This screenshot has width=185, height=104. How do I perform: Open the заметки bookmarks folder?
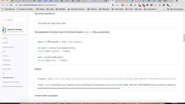[92, 9]
